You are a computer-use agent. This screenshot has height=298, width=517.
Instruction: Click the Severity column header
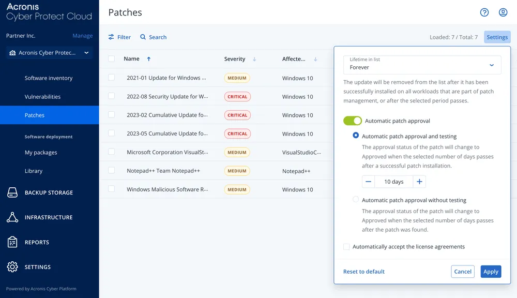234,59
